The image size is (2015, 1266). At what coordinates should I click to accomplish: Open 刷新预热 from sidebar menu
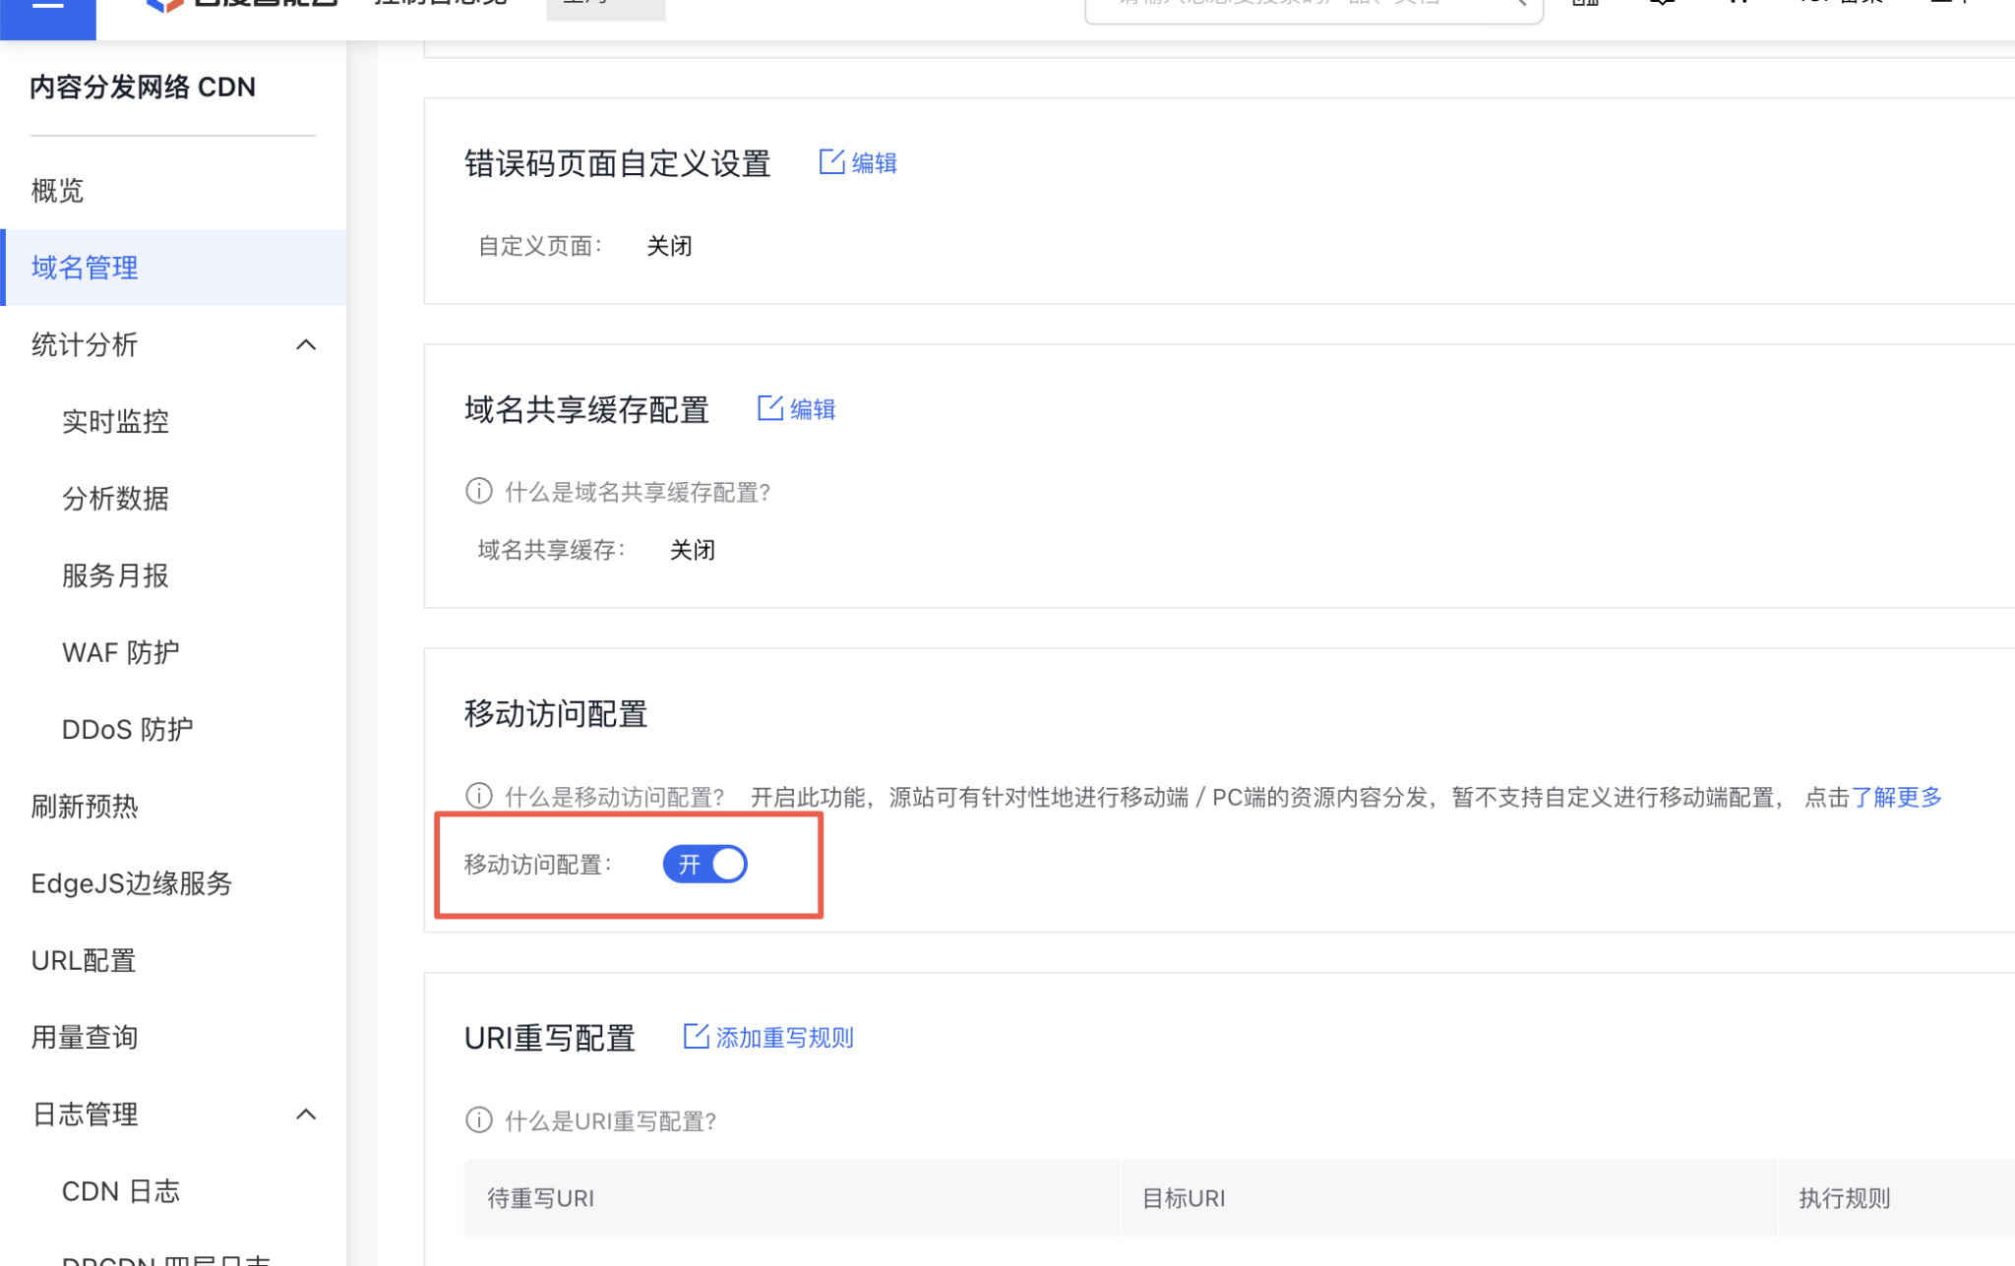[x=85, y=807]
